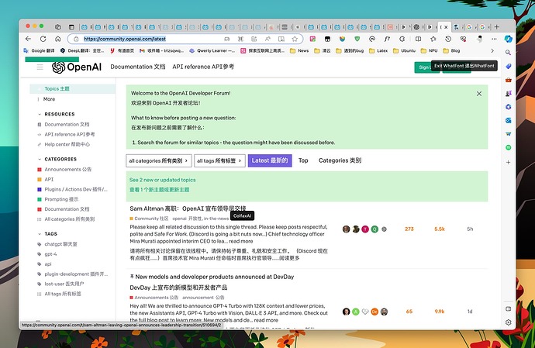Open the Qwerty Learner bookmark
The width and height of the screenshot is (535, 348).
(x=212, y=50)
